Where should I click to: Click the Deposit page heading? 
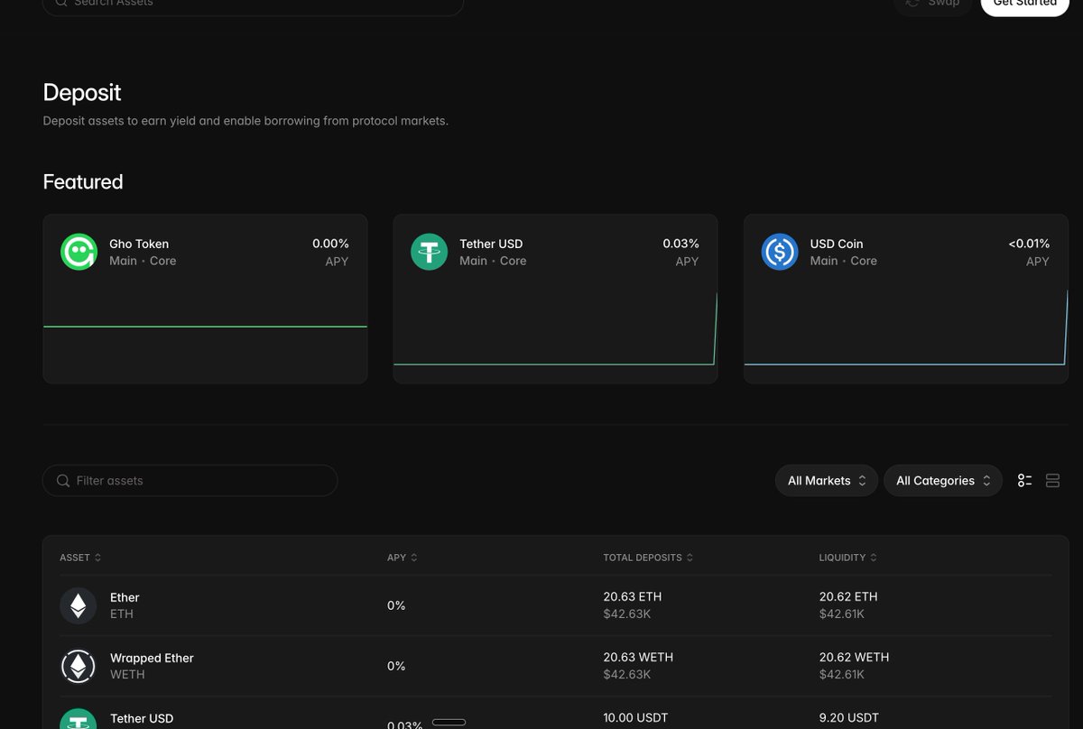[82, 93]
